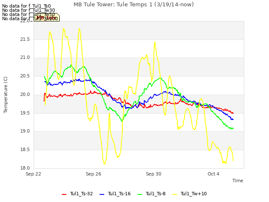Click the No data for f_Tul1_Ts0 message

coord(26,6)
